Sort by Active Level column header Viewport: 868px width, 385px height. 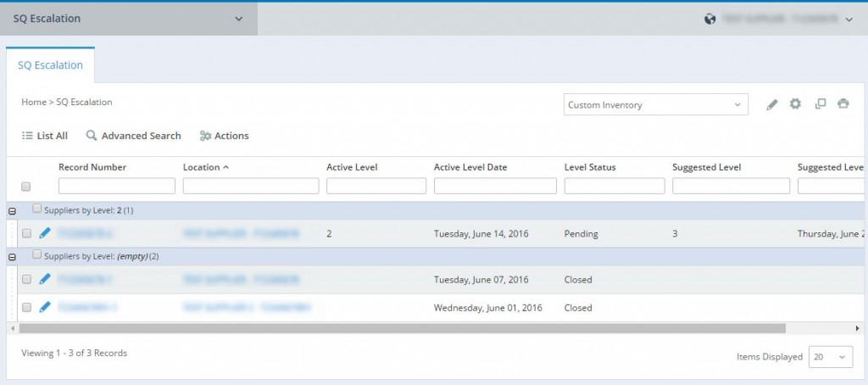point(352,167)
